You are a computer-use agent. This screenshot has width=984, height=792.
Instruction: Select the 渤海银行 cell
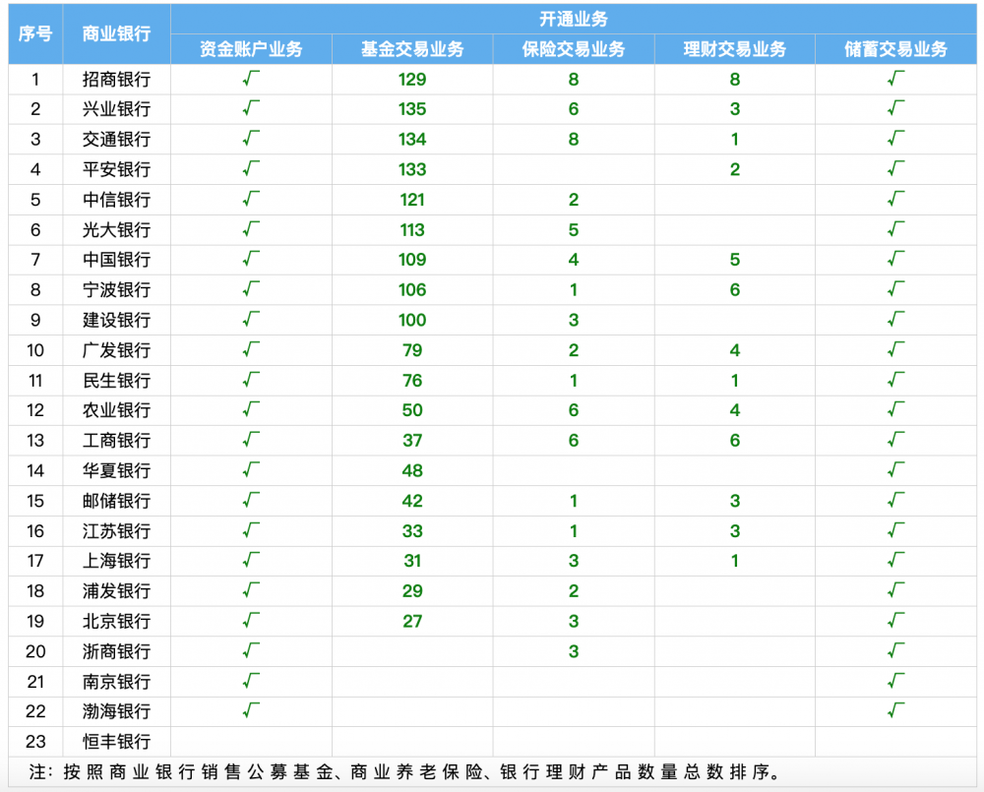coord(117,711)
